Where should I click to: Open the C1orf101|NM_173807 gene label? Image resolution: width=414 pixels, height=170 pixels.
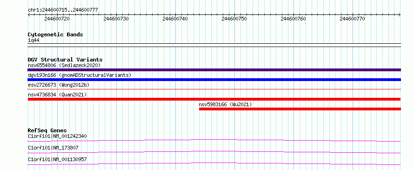pos(53,148)
